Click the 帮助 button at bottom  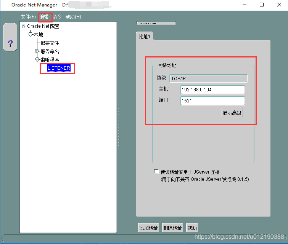point(192,228)
